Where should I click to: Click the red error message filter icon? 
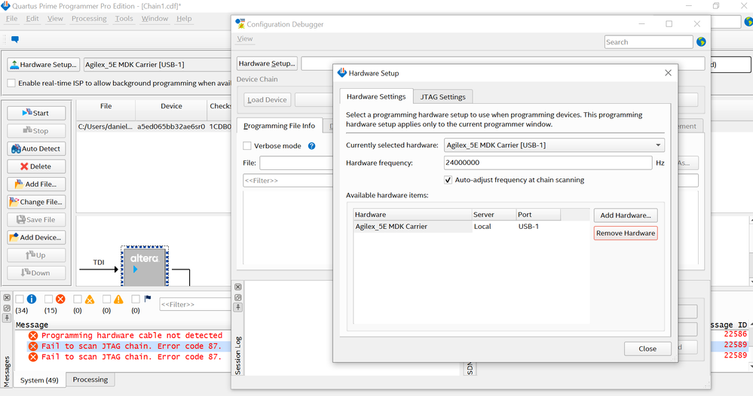pyautogui.click(x=60, y=299)
